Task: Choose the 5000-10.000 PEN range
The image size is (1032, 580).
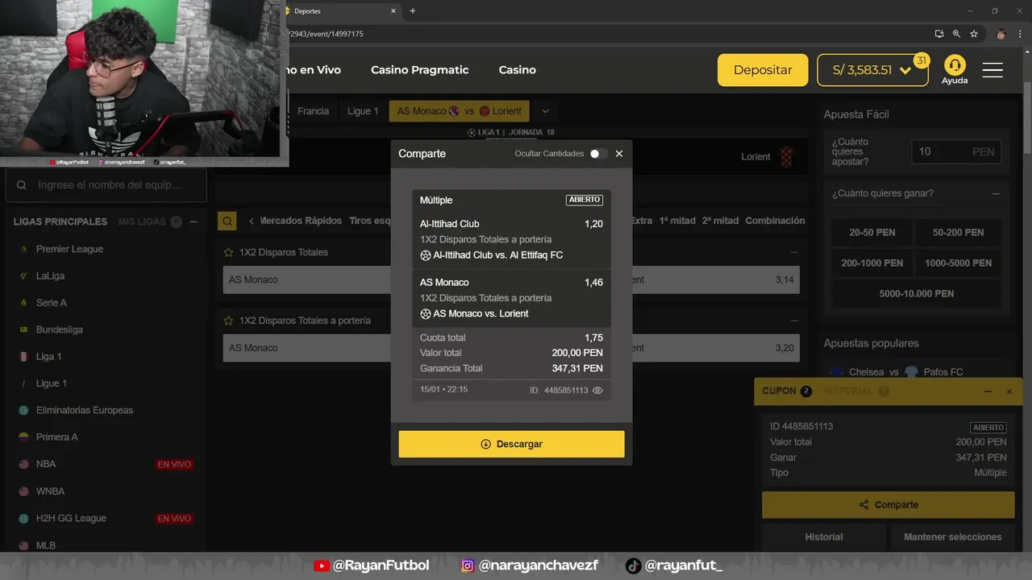Action: (x=916, y=293)
